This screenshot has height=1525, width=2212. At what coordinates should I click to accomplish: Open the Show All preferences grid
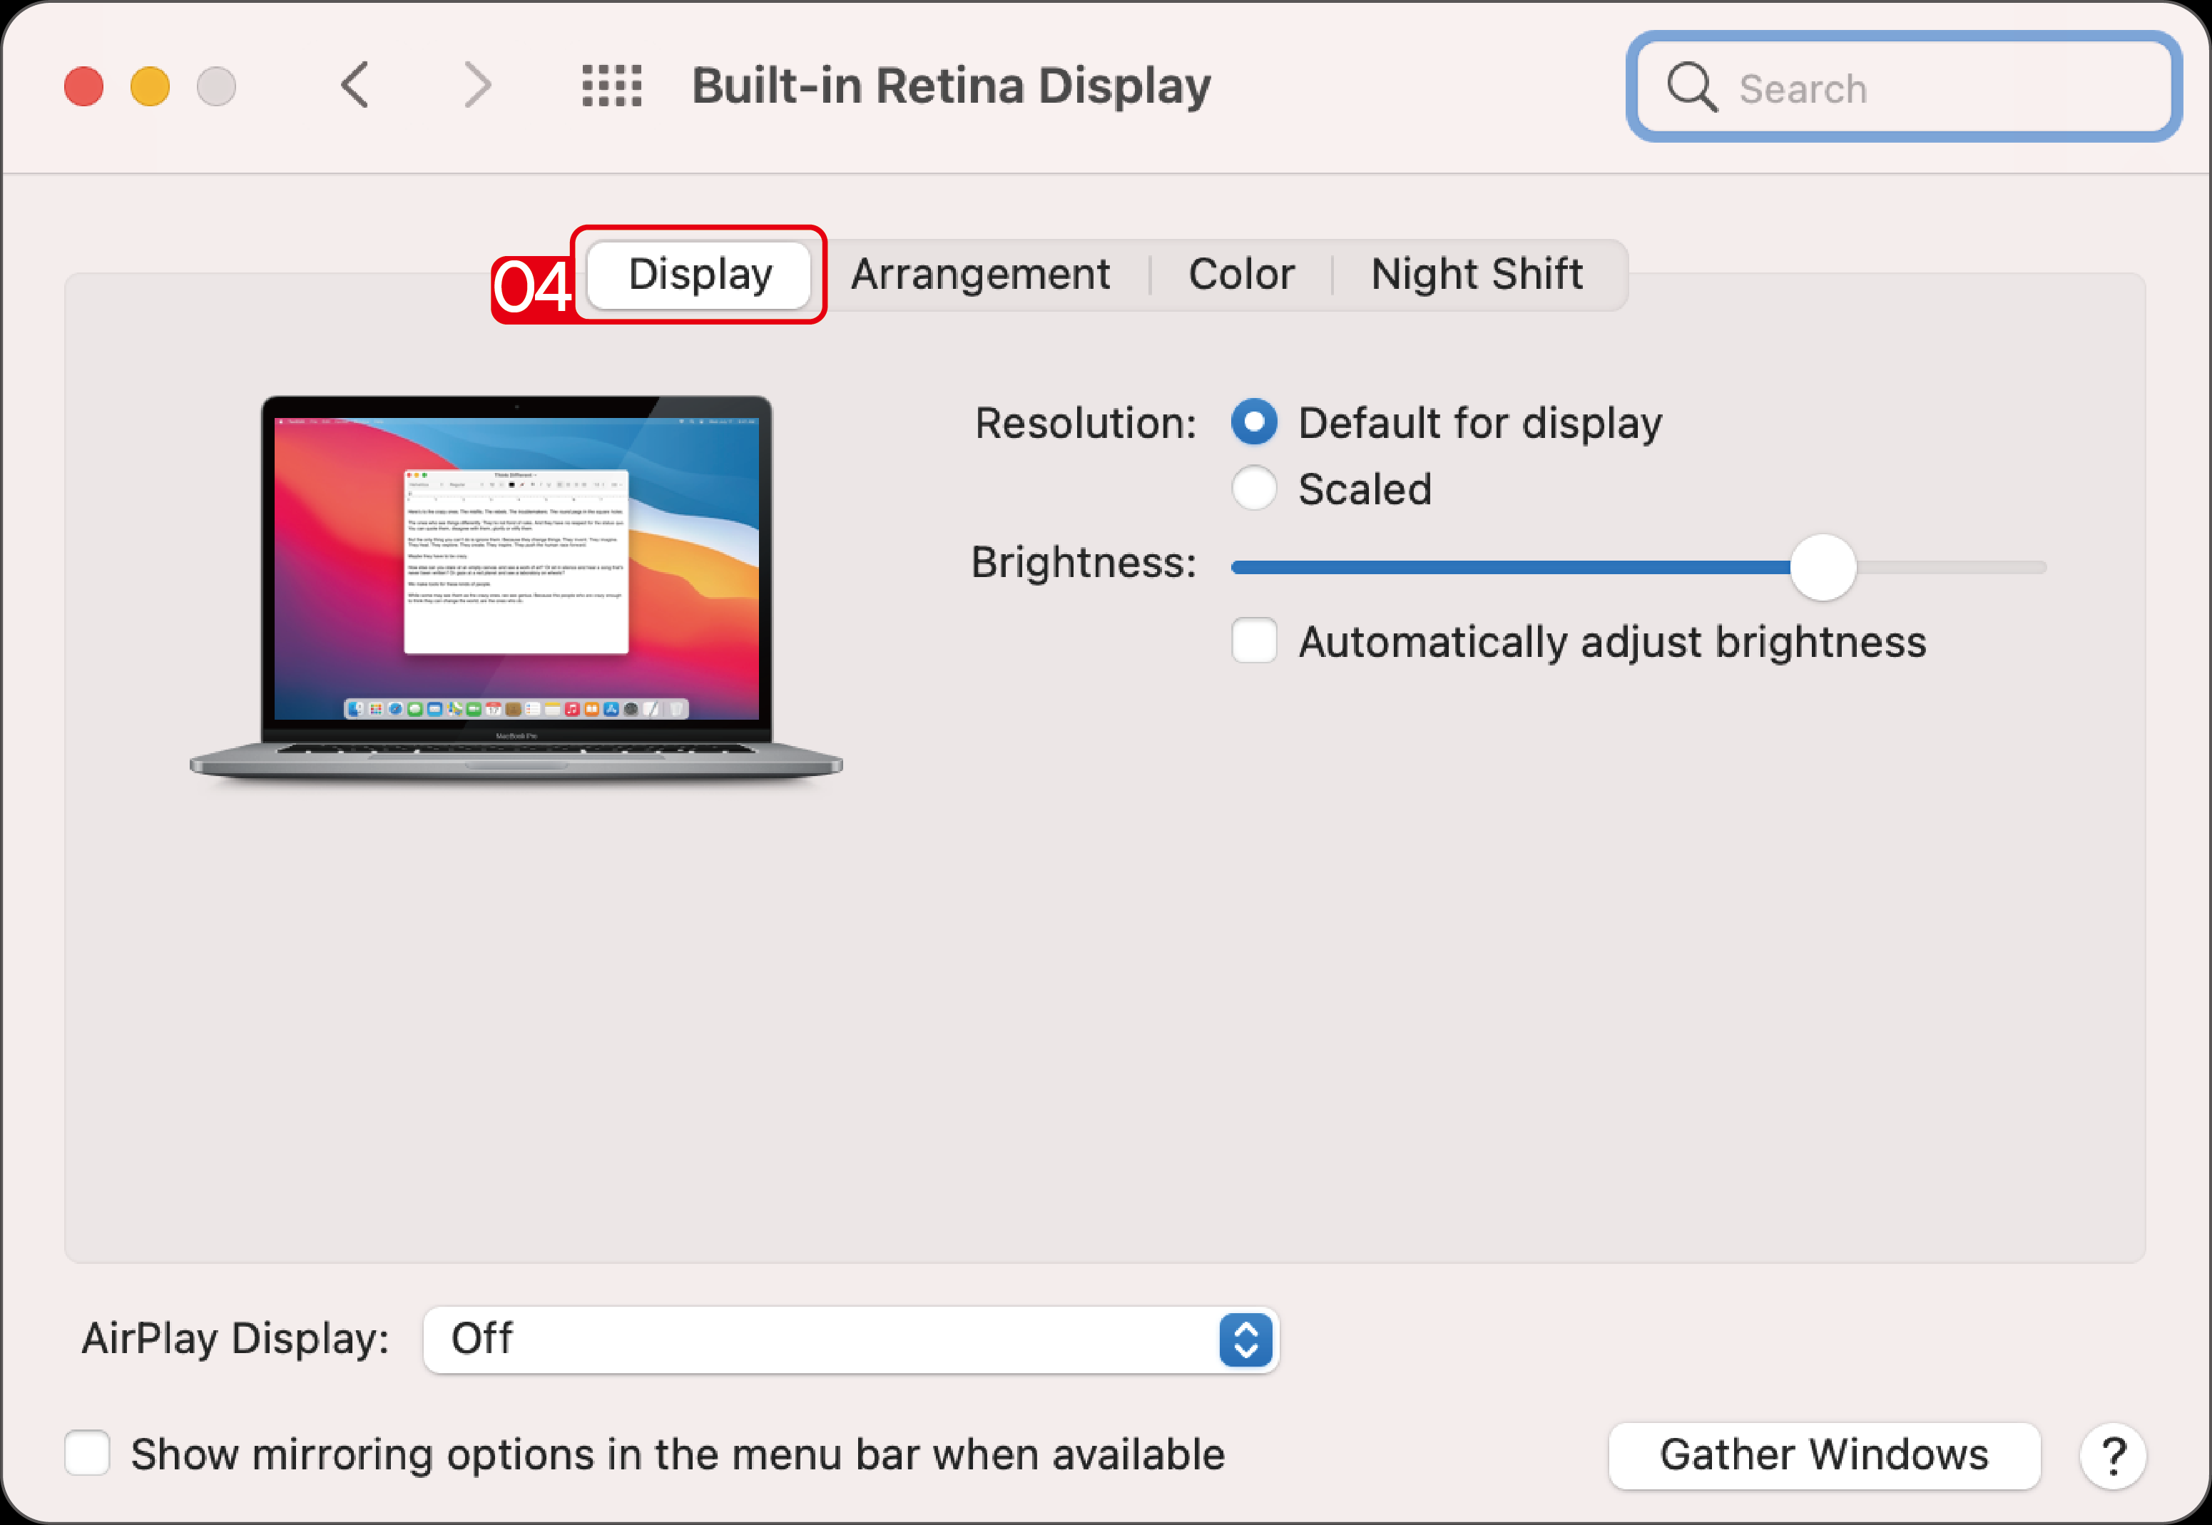coord(611,86)
